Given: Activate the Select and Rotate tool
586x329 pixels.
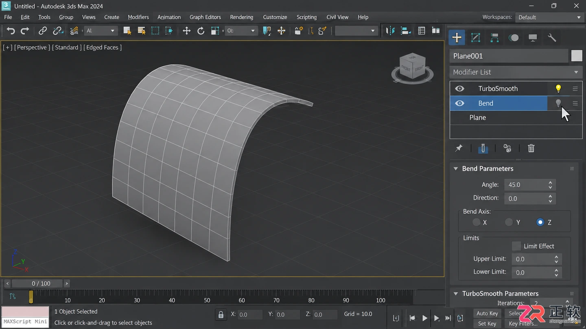Looking at the screenshot, I should [x=201, y=31].
